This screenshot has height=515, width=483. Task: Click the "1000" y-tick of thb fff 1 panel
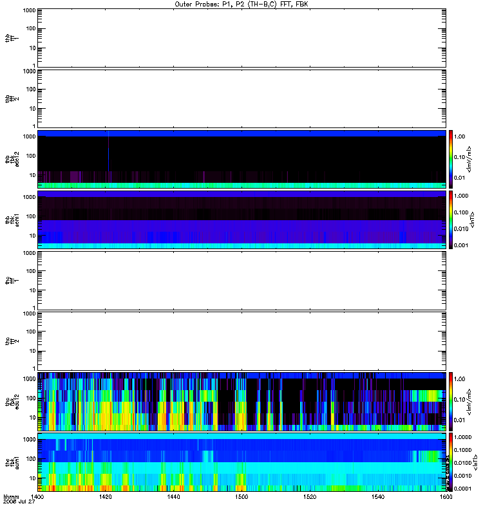29,10
